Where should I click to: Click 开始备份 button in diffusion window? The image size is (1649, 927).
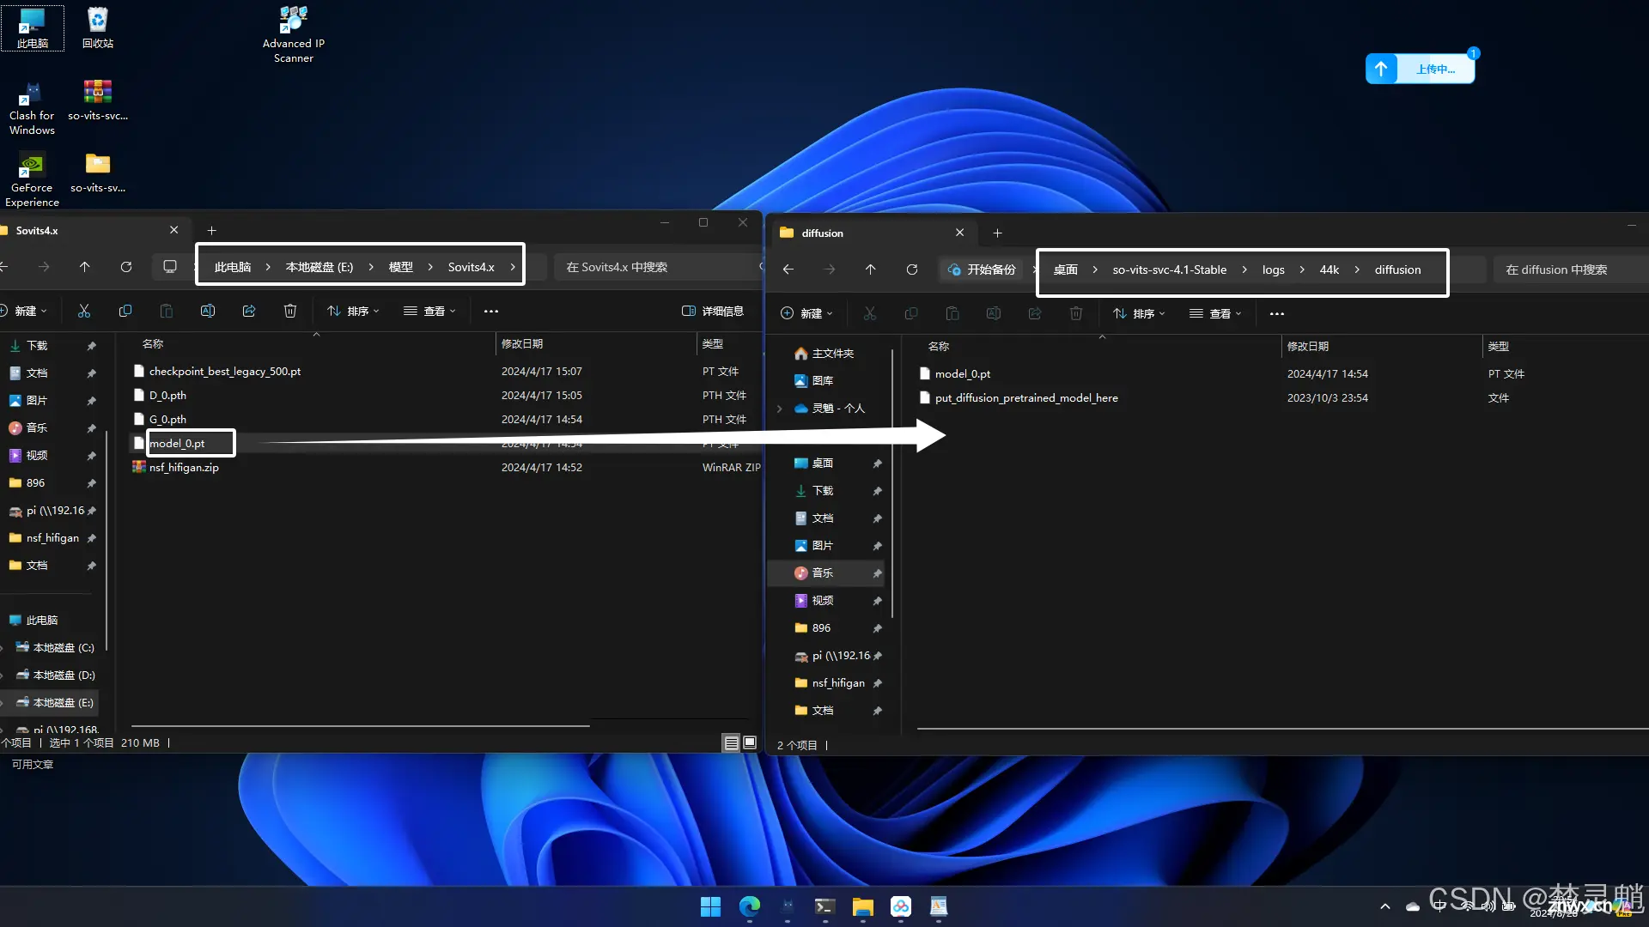pos(981,270)
